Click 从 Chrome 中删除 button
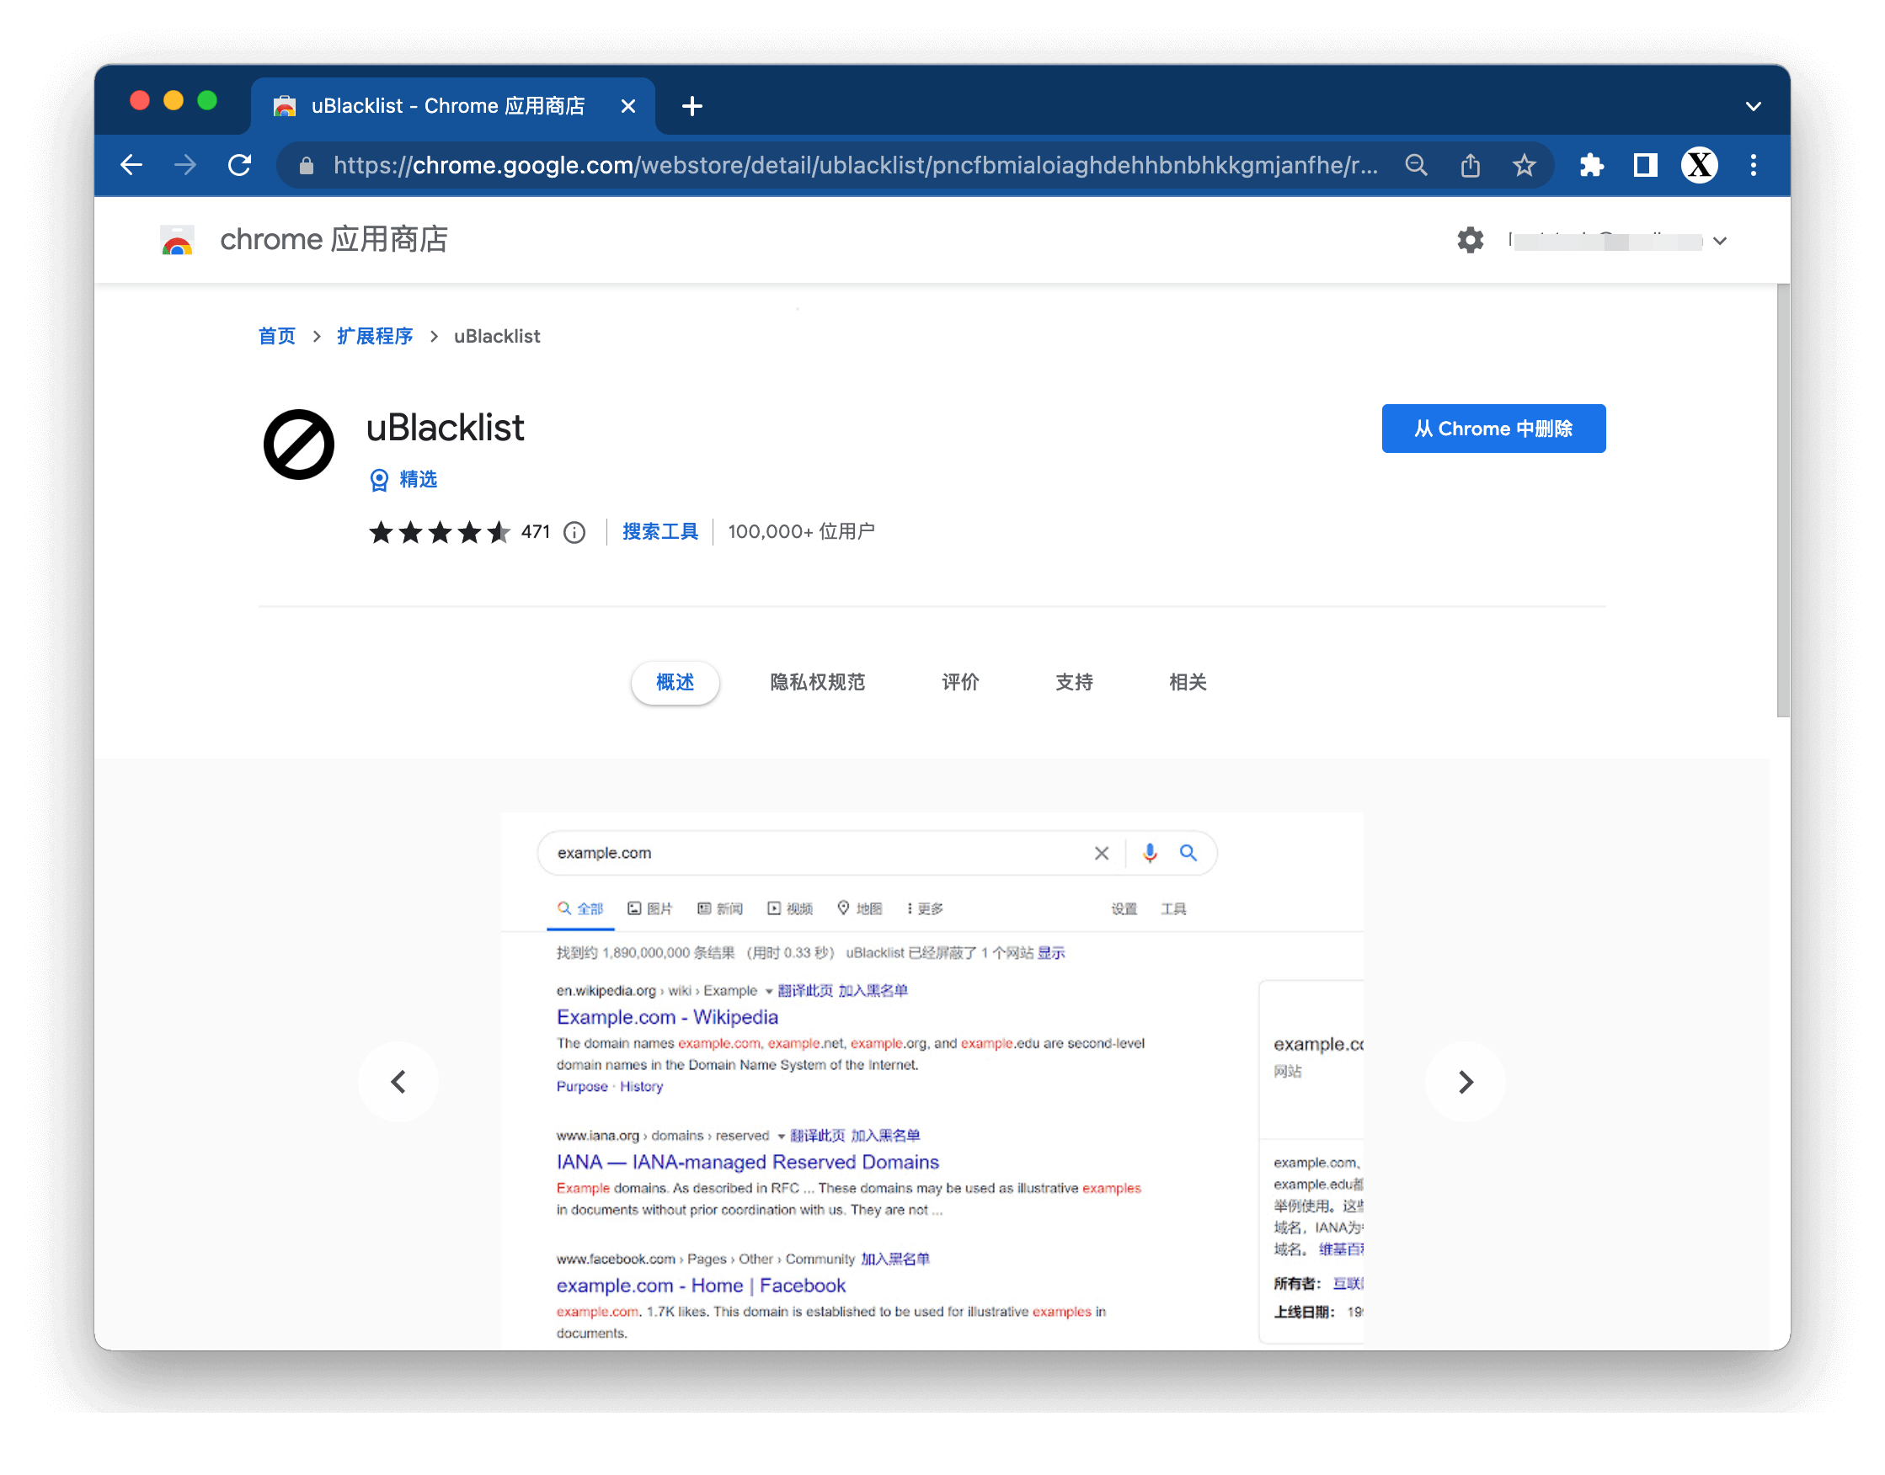 [x=1493, y=429]
